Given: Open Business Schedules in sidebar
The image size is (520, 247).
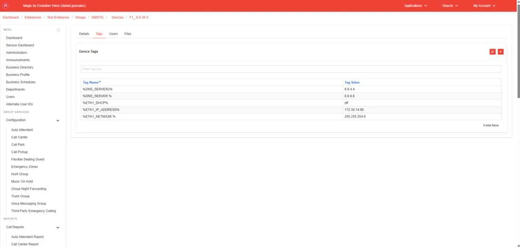Looking at the screenshot, I should pyautogui.click(x=20, y=82).
